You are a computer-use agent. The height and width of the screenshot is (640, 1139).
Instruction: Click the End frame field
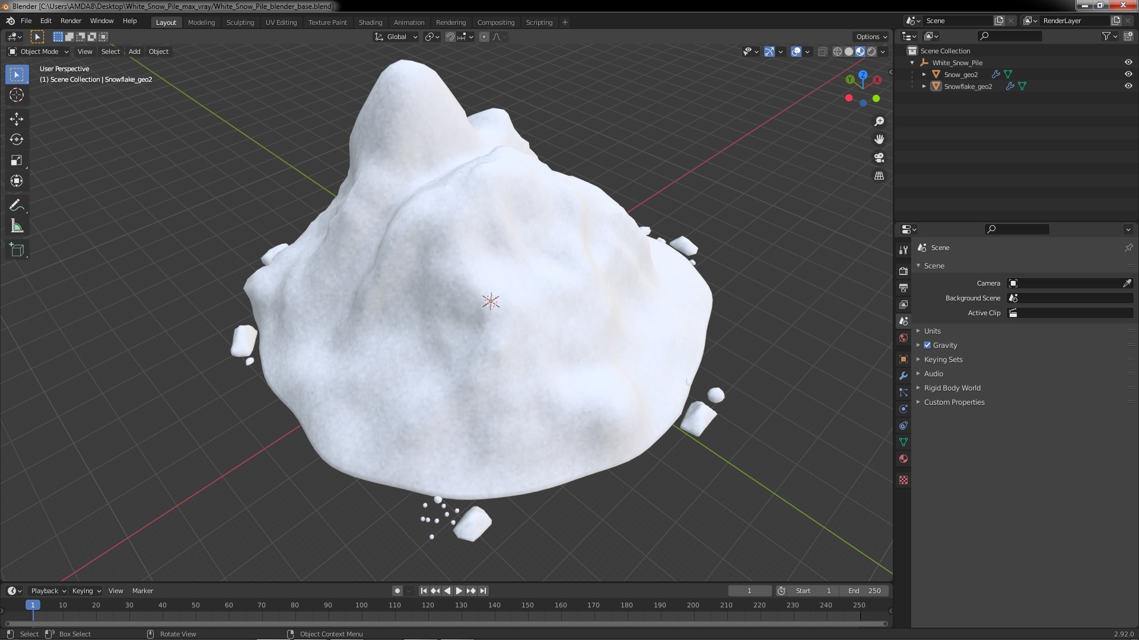point(864,591)
